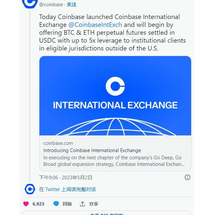The image size is (224, 215).
Task: Open the @coinbase handle
Action: tap(51, 5)
